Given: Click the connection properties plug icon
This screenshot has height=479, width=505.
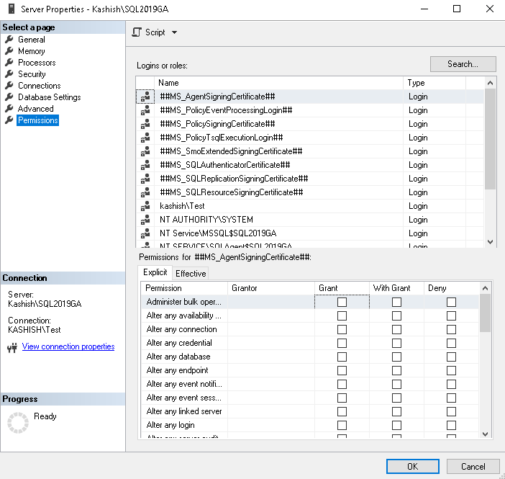Looking at the screenshot, I should [12, 348].
